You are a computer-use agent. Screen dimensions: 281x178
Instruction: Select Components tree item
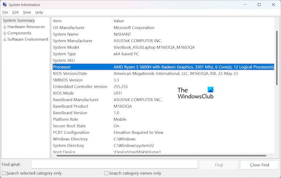click(19, 33)
